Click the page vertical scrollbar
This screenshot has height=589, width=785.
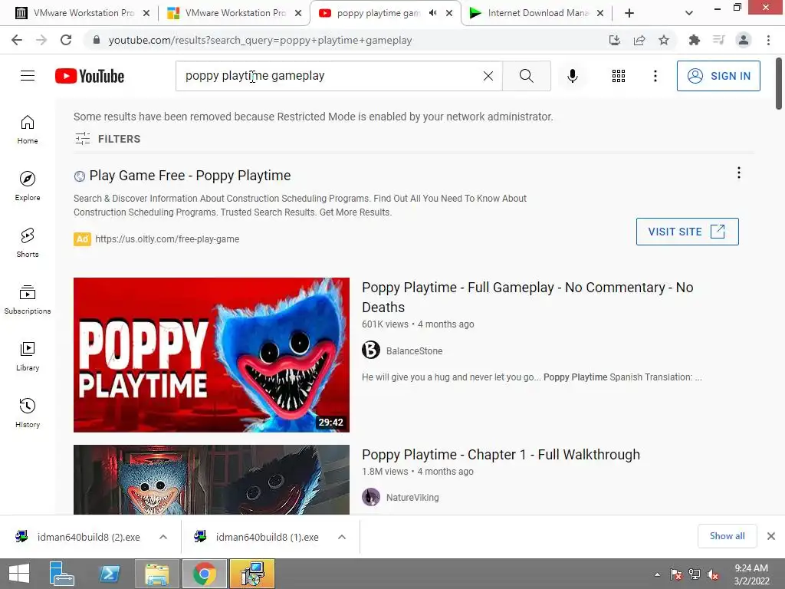(779, 83)
